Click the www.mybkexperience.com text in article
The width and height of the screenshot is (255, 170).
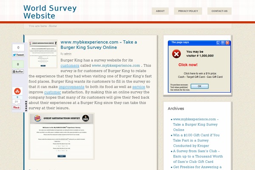tap(116, 65)
